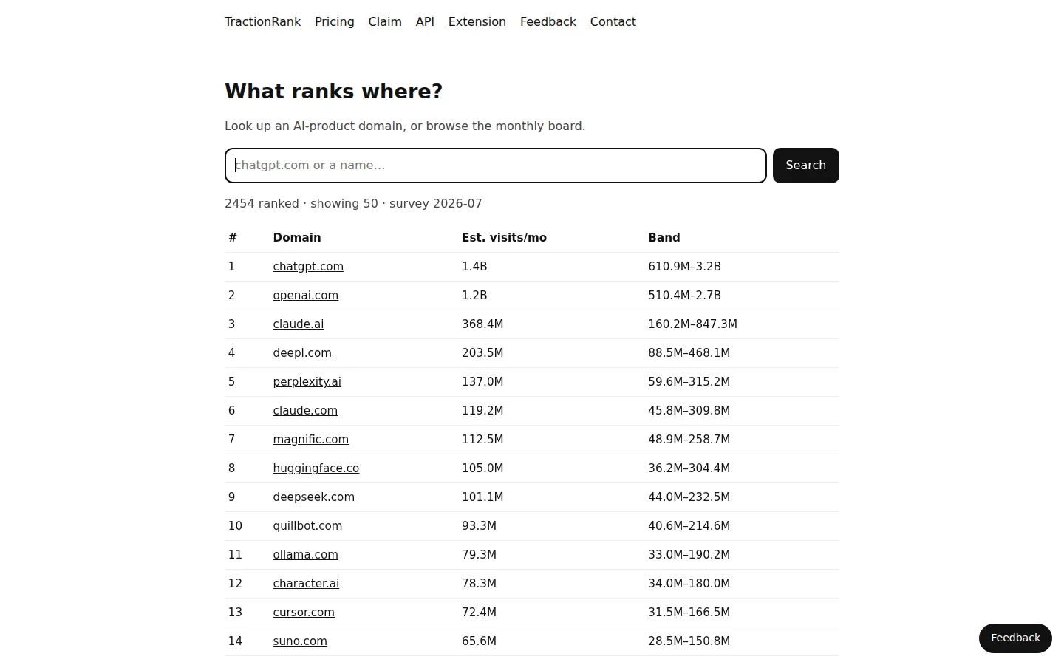Open the openai.com domain entry
Screen dimensions: 1064x665
(305, 296)
